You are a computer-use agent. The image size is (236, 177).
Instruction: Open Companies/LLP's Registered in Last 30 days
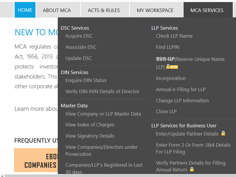pos(104,168)
